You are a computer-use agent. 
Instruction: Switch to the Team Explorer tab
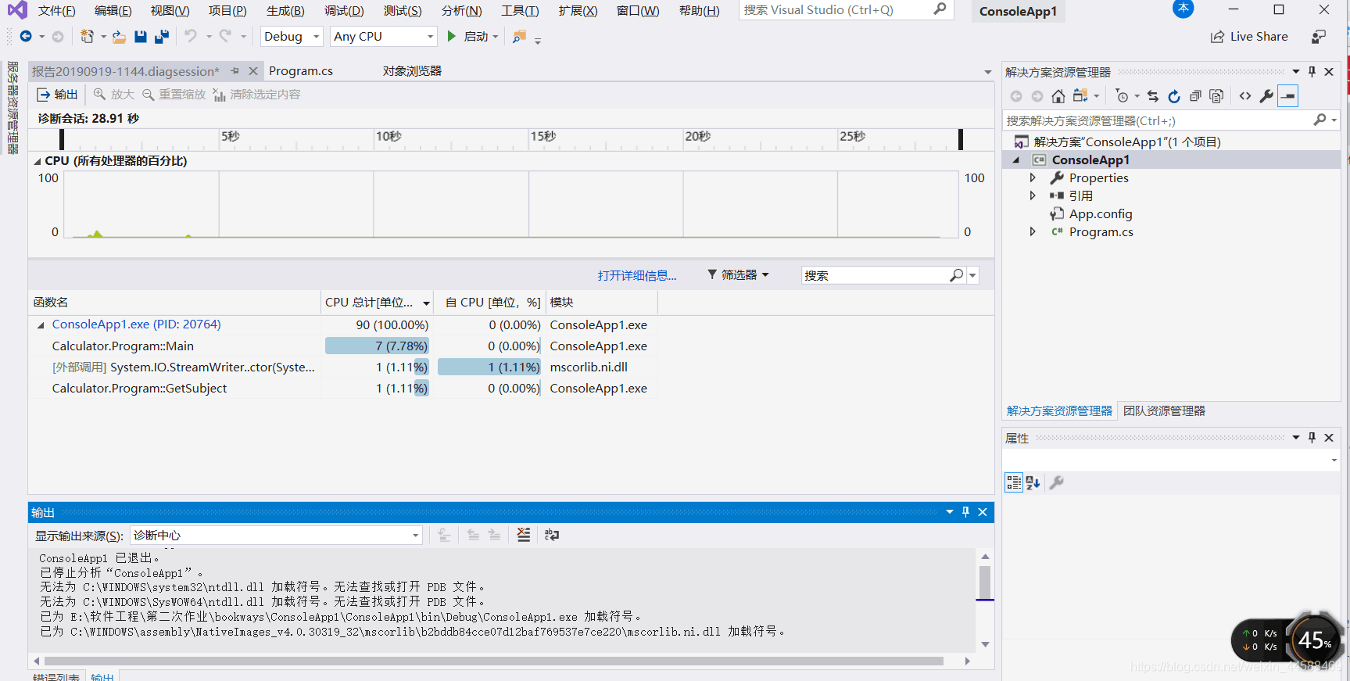(x=1164, y=411)
